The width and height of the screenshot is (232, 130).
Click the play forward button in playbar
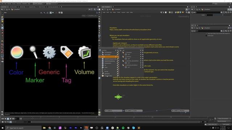[x=11, y=119]
